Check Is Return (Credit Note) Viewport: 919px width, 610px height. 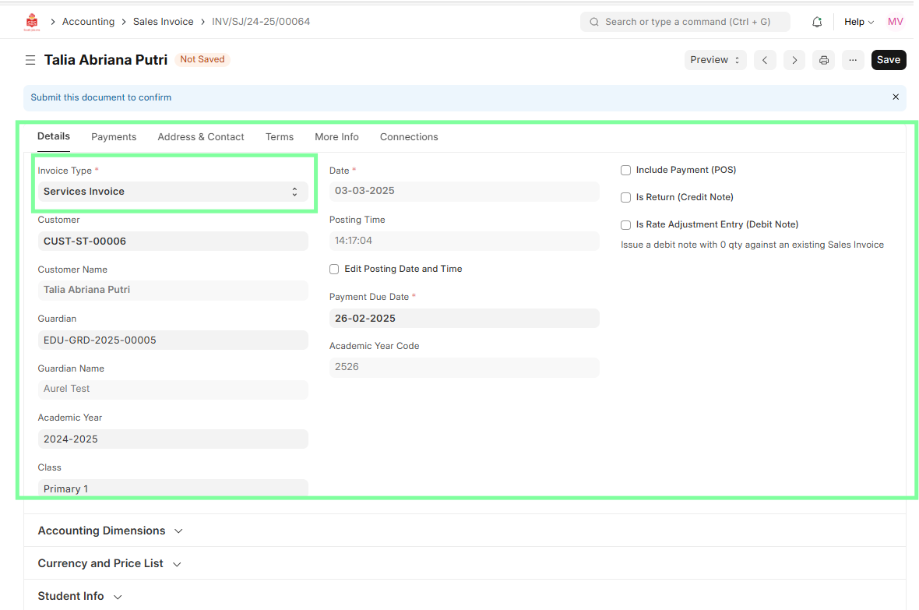coord(625,198)
